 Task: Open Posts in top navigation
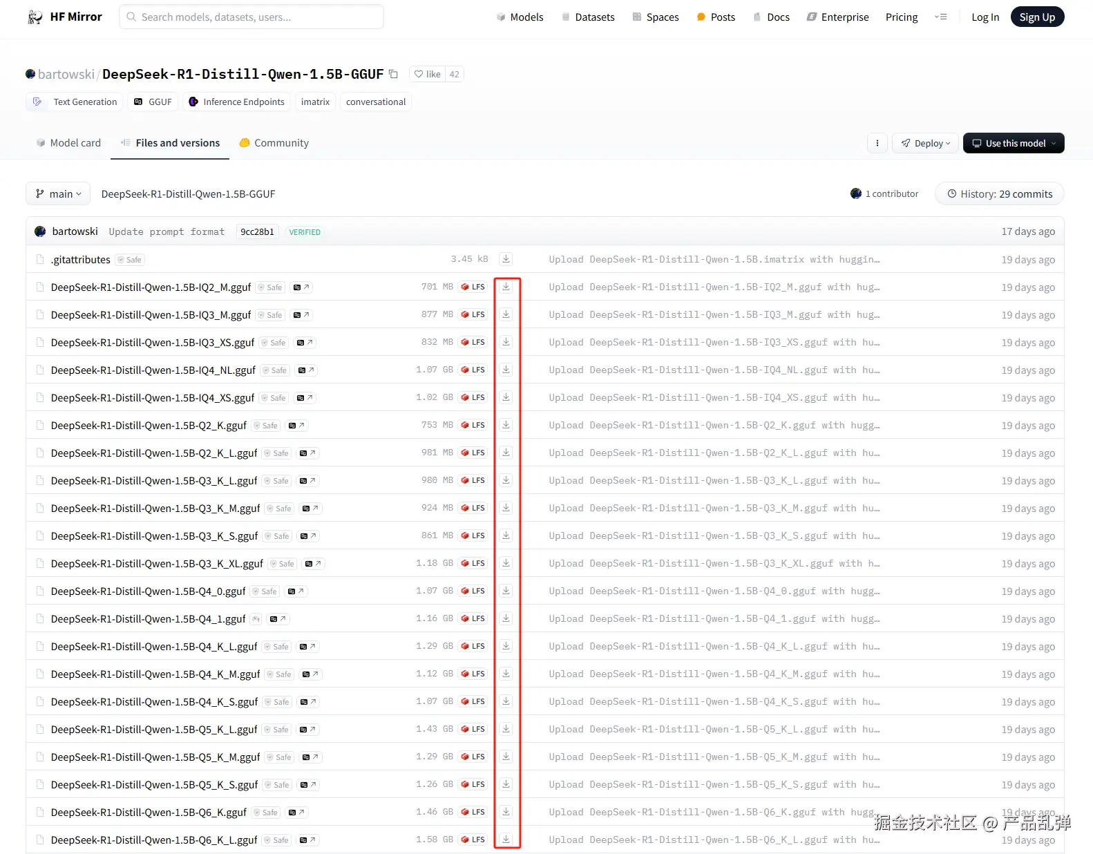point(716,17)
